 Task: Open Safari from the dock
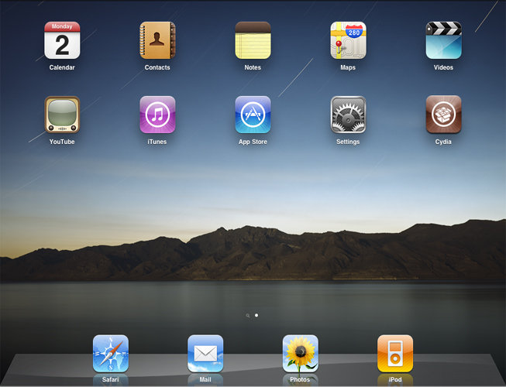(111, 354)
